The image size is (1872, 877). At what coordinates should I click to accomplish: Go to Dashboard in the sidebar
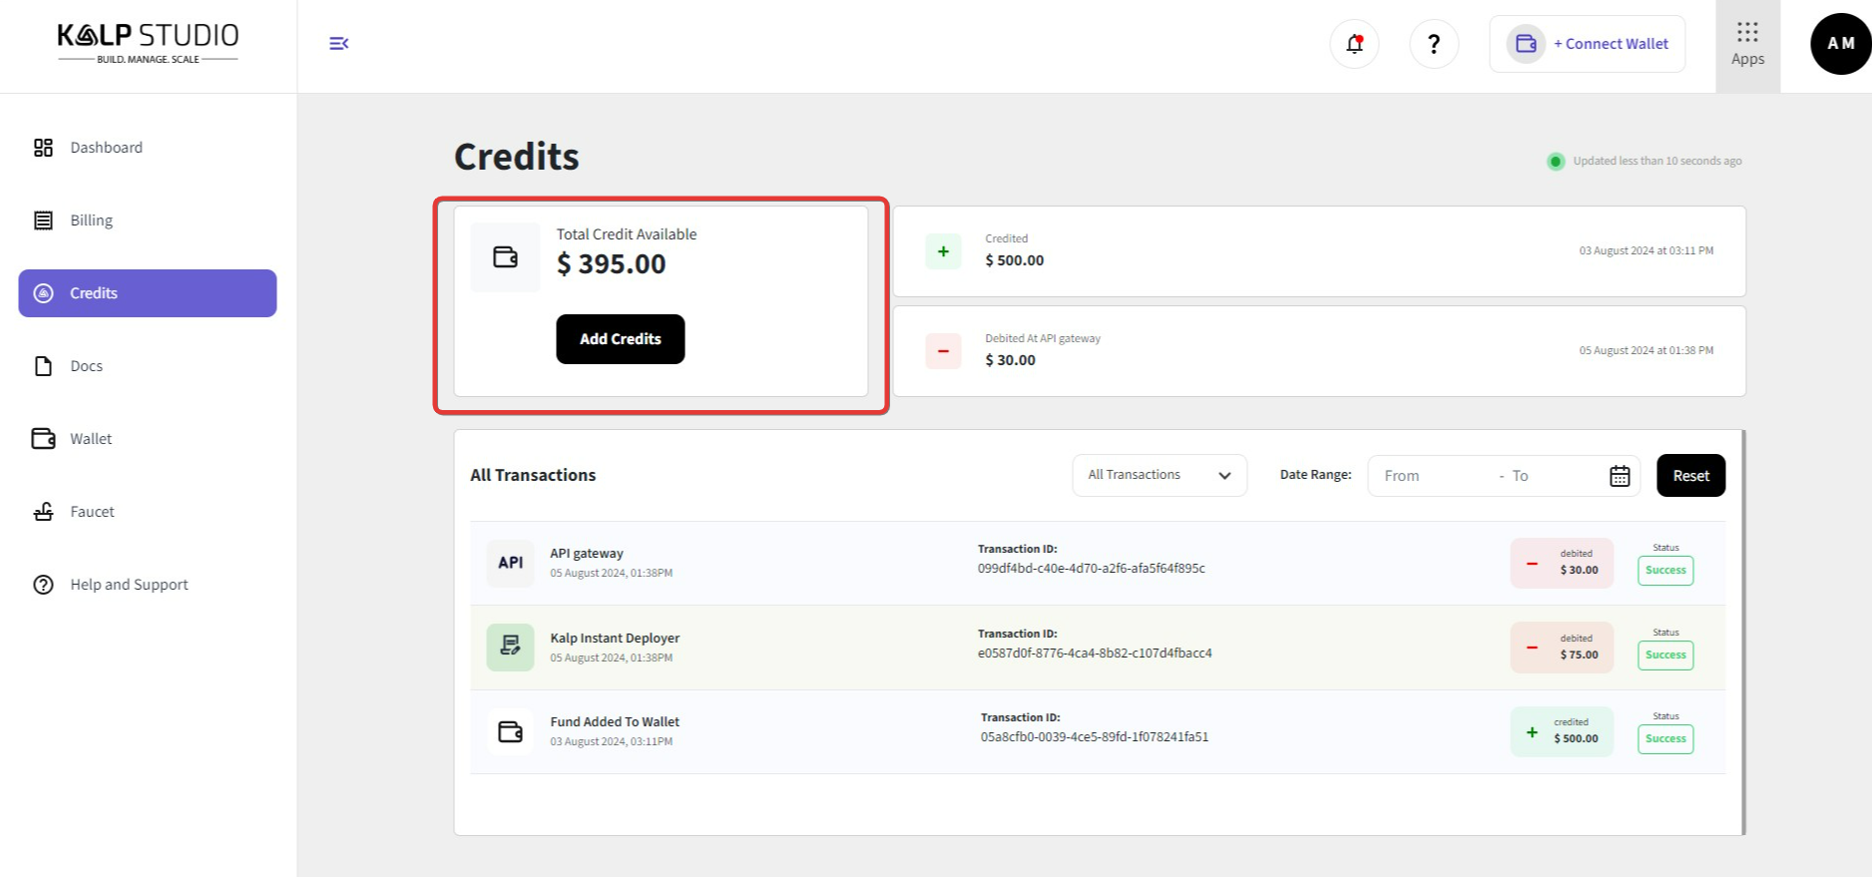pyautogui.click(x=106, y=148)
